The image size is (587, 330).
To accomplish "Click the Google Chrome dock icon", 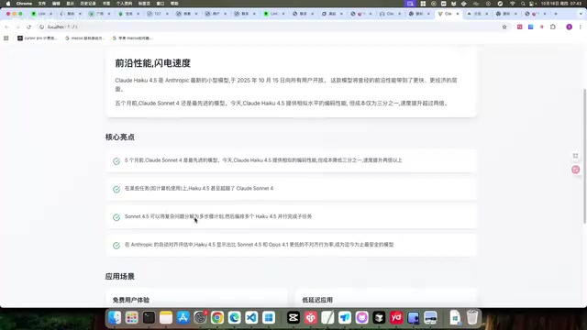I will tap(217, 318).
